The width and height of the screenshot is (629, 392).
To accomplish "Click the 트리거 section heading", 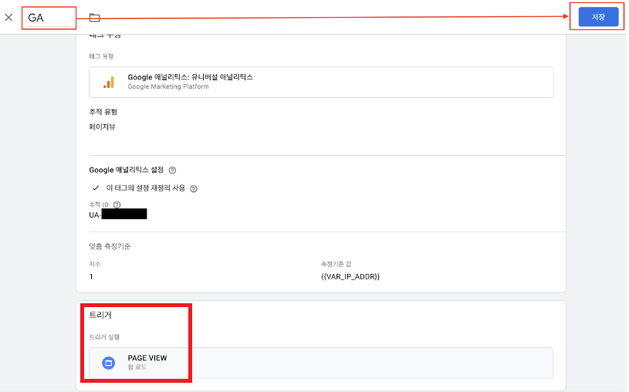I will tap(100, 315).
